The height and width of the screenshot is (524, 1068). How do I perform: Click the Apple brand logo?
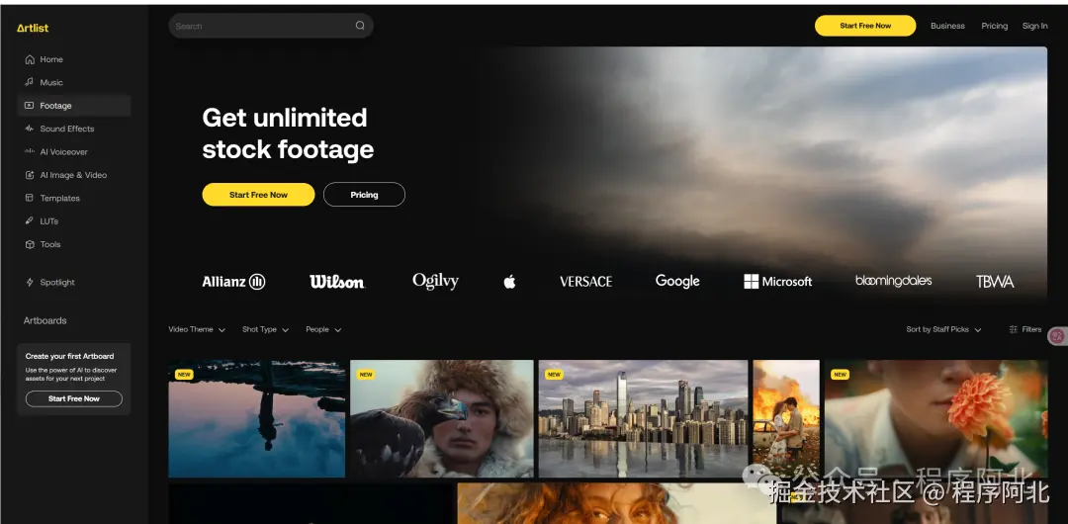point(509,282)
